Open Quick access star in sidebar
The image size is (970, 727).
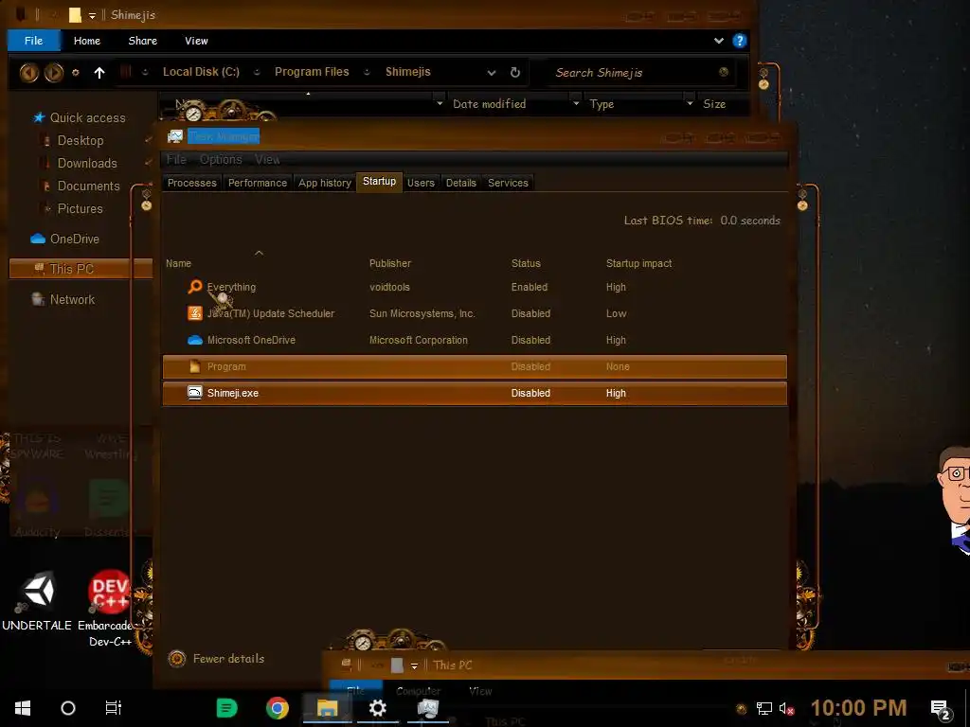39,117
